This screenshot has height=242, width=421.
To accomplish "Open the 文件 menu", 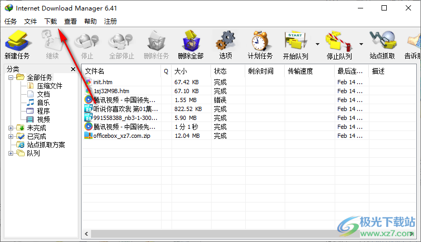I will pyautogui.click(x=31, y=21).
